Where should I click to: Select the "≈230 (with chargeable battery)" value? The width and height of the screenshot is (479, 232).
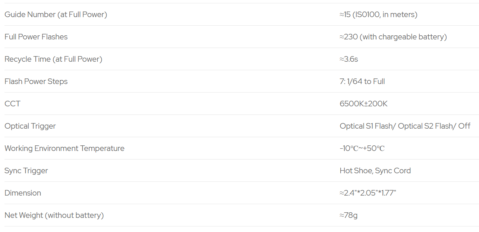point(393,37)
